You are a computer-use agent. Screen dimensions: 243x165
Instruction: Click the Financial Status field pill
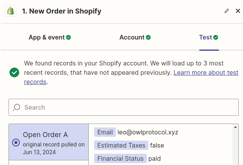click(121, 158)
